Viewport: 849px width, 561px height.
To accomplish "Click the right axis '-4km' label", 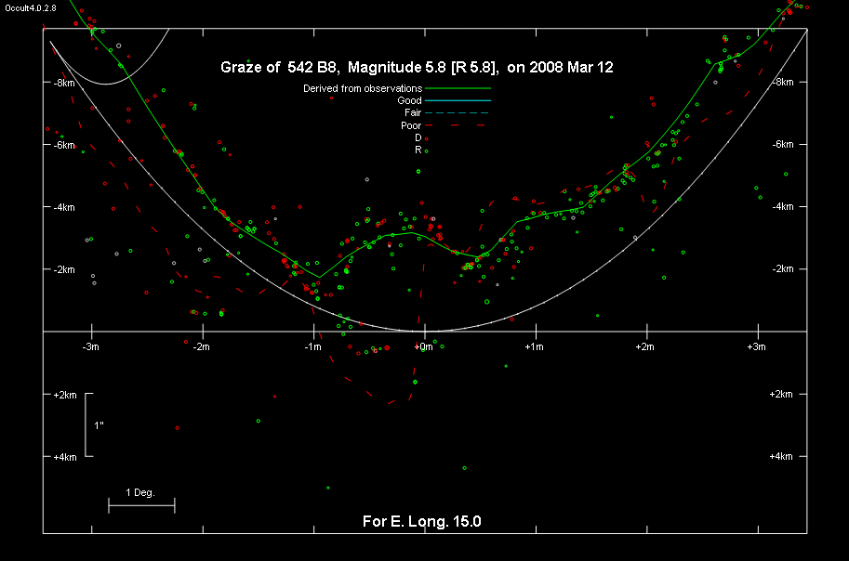I will click(x=782, y=206).
